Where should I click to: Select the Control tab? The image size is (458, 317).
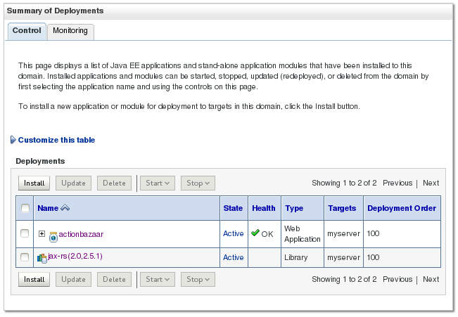(27, 31)
